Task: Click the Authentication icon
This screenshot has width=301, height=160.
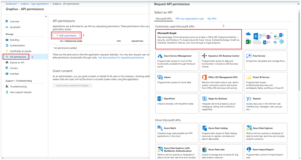Action: (7, 46)
